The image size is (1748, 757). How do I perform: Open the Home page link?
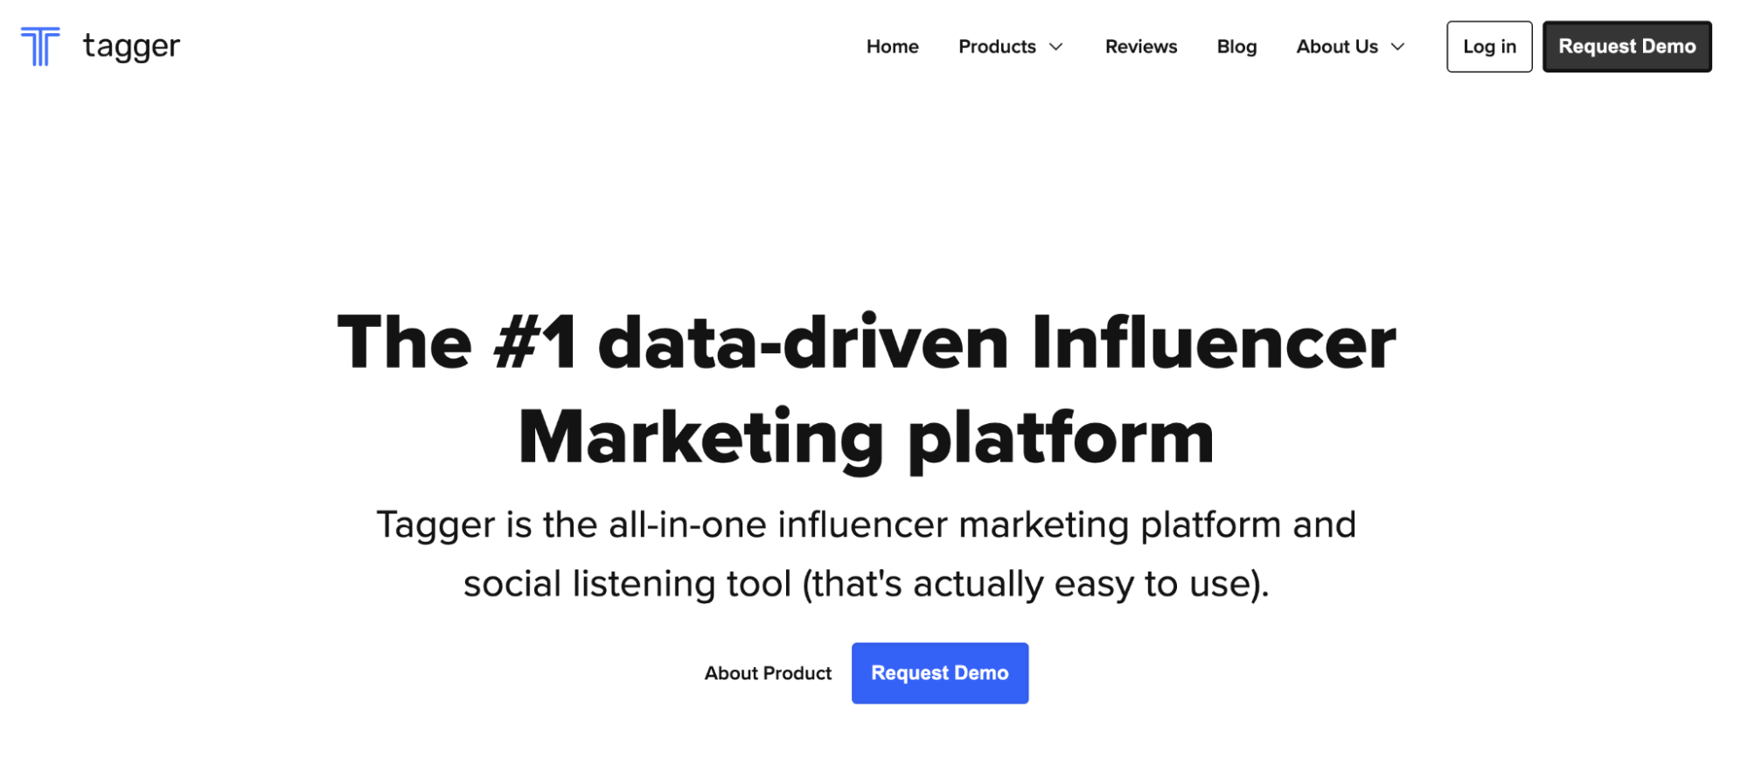pos(892,46)
